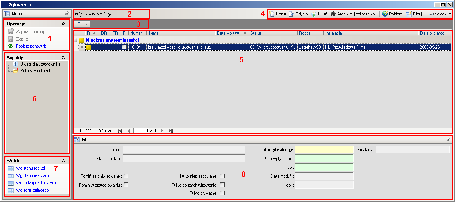Enable Pomiń w przygotowaniu checkbox
455x202 pixels.
(126, 185)
